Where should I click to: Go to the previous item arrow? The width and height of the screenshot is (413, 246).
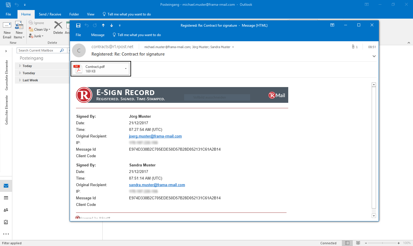(103, 25)
